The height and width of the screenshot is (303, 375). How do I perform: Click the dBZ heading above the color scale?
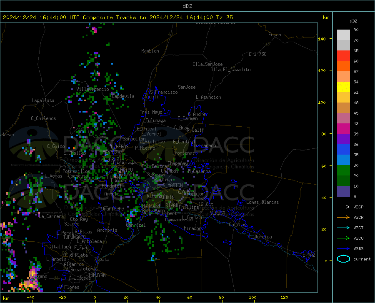click(353, 21)
